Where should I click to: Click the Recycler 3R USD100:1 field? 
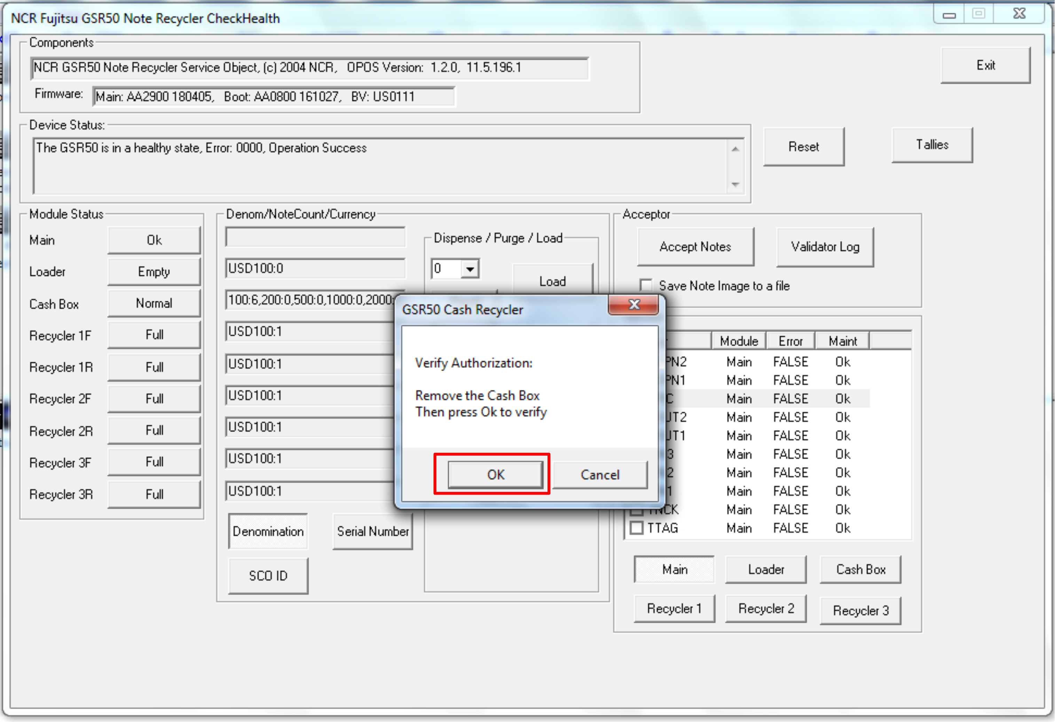pyautogui.click(x=310, y=491)
